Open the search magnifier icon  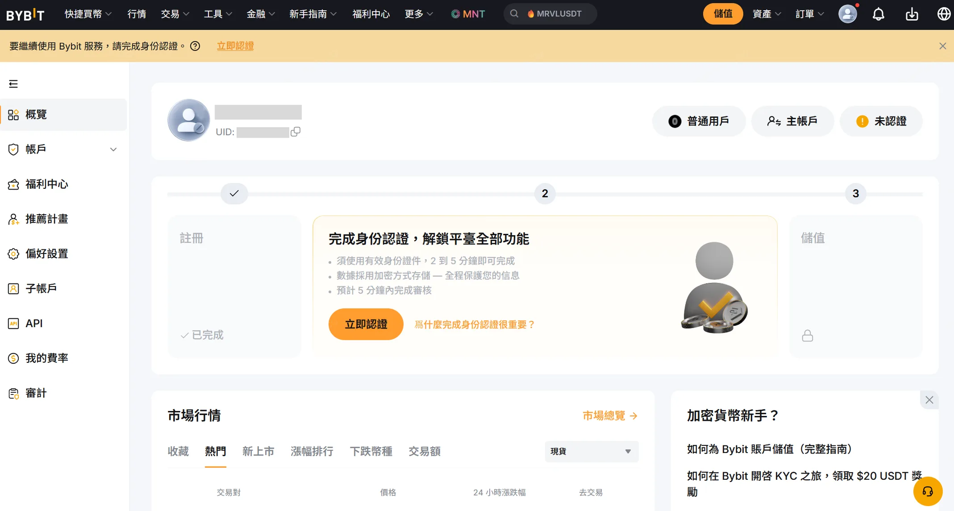514,14
